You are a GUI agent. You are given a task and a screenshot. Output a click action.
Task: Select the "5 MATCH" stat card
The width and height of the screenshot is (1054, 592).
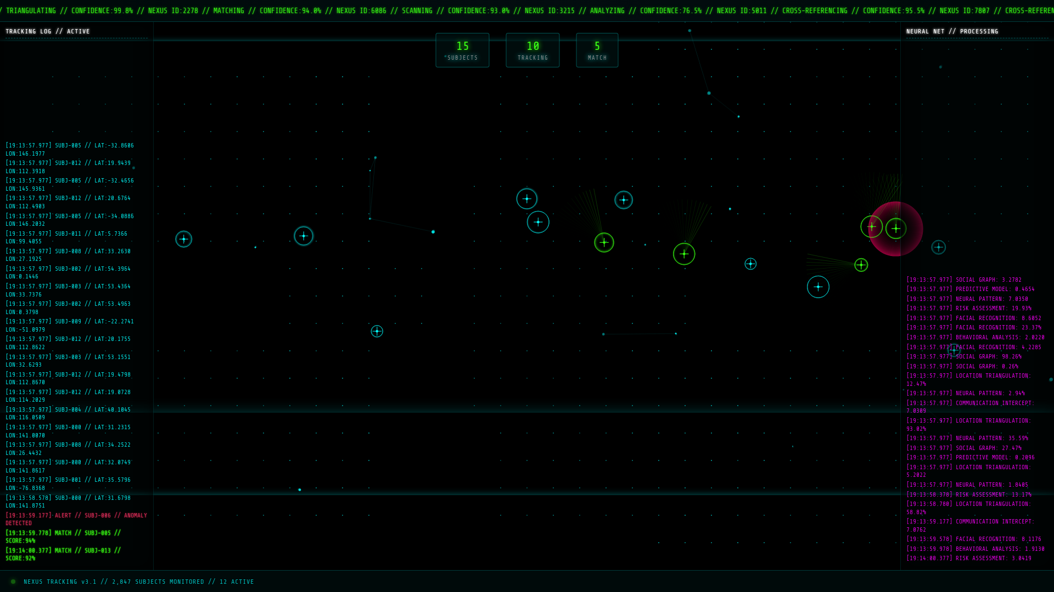[x=597, y=50]
